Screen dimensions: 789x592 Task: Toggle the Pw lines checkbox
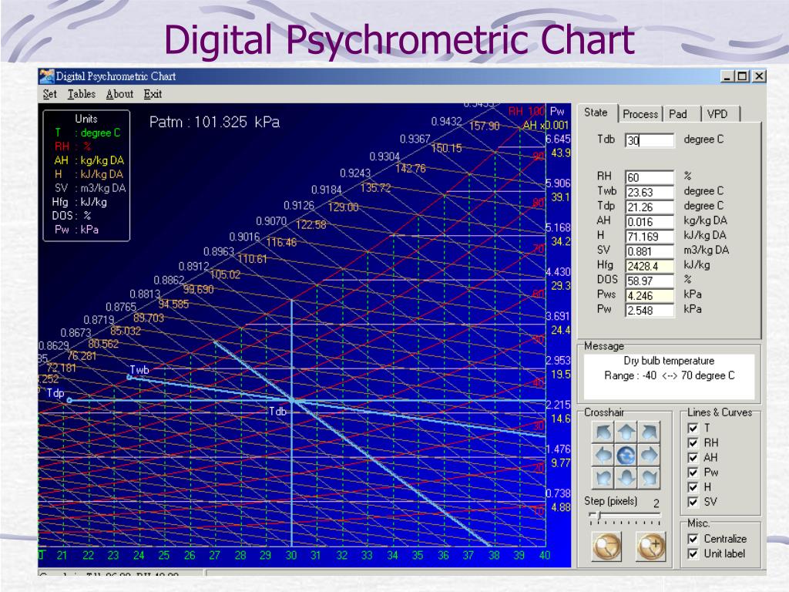point(693,473)
